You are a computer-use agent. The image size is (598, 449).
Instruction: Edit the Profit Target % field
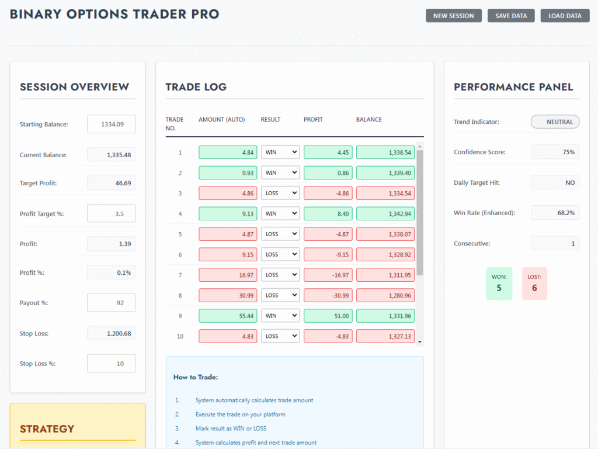[x=111, y=213]
